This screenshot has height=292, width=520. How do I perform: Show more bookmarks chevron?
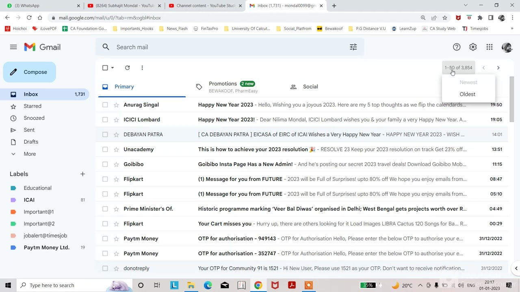point(511,29)
